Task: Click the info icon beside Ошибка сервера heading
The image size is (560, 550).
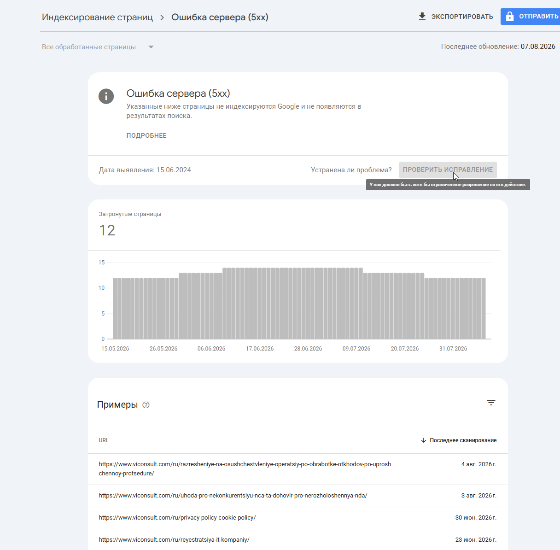Action: pyautogui.click(x=106, y=96)
